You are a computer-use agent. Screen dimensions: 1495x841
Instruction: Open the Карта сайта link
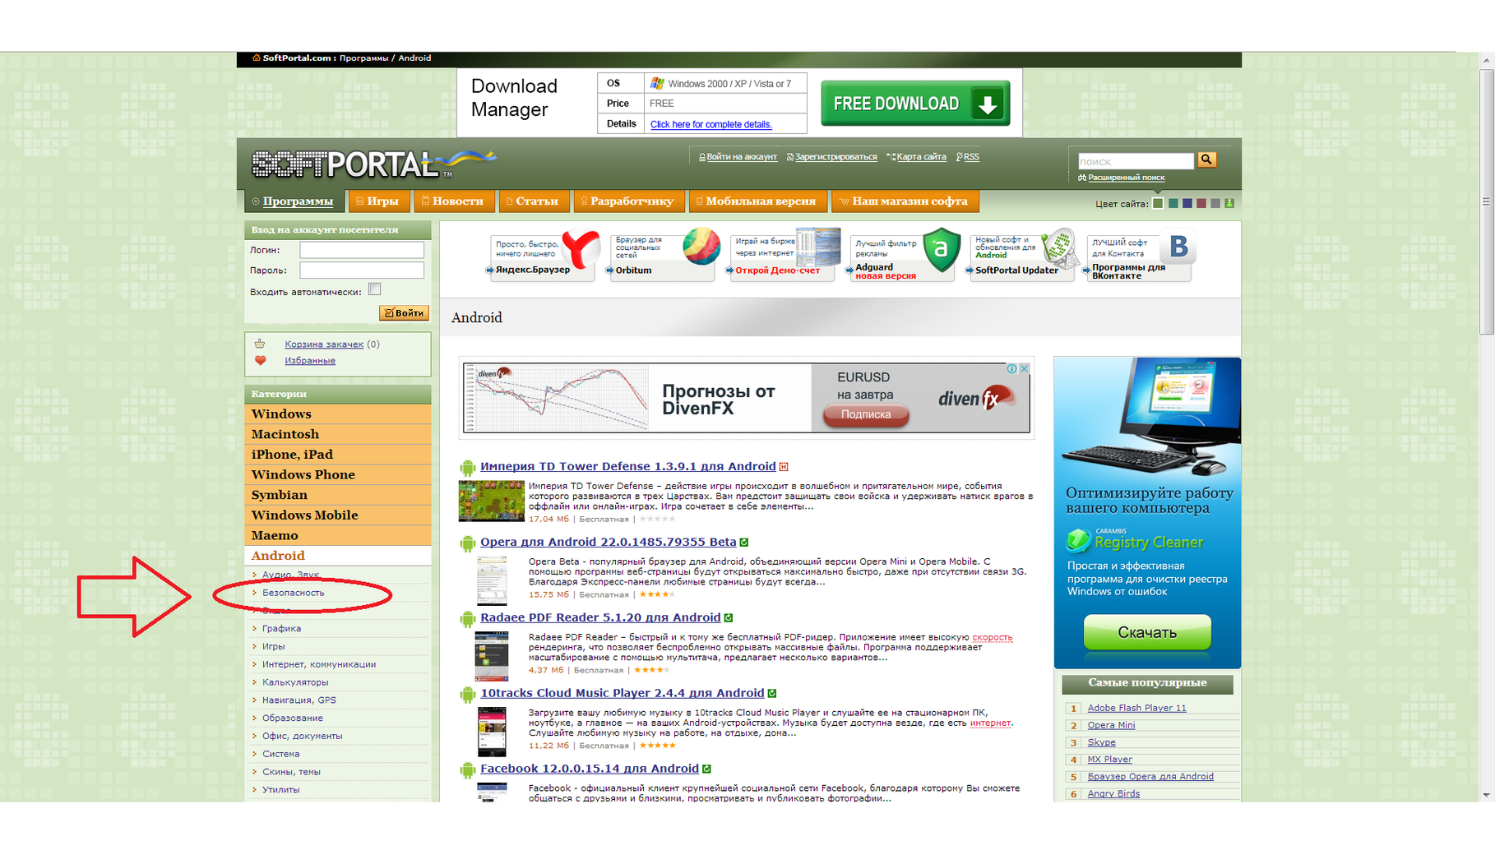[x=921, y=157]
